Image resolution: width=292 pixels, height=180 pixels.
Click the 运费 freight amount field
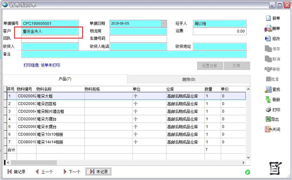[x=219, y=31]
